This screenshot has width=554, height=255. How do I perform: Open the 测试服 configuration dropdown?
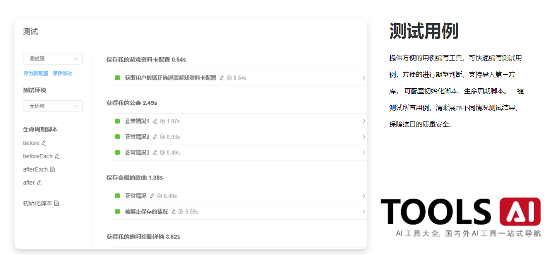pos(53,59)
